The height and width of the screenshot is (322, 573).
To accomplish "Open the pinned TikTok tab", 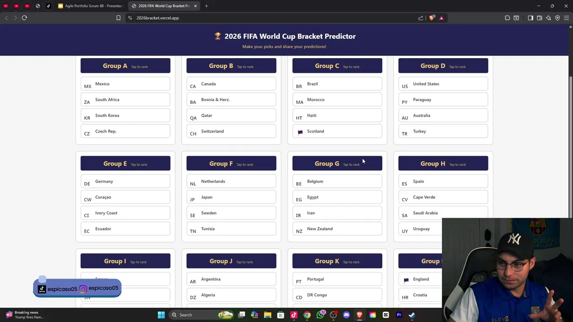I will (48, 6).
